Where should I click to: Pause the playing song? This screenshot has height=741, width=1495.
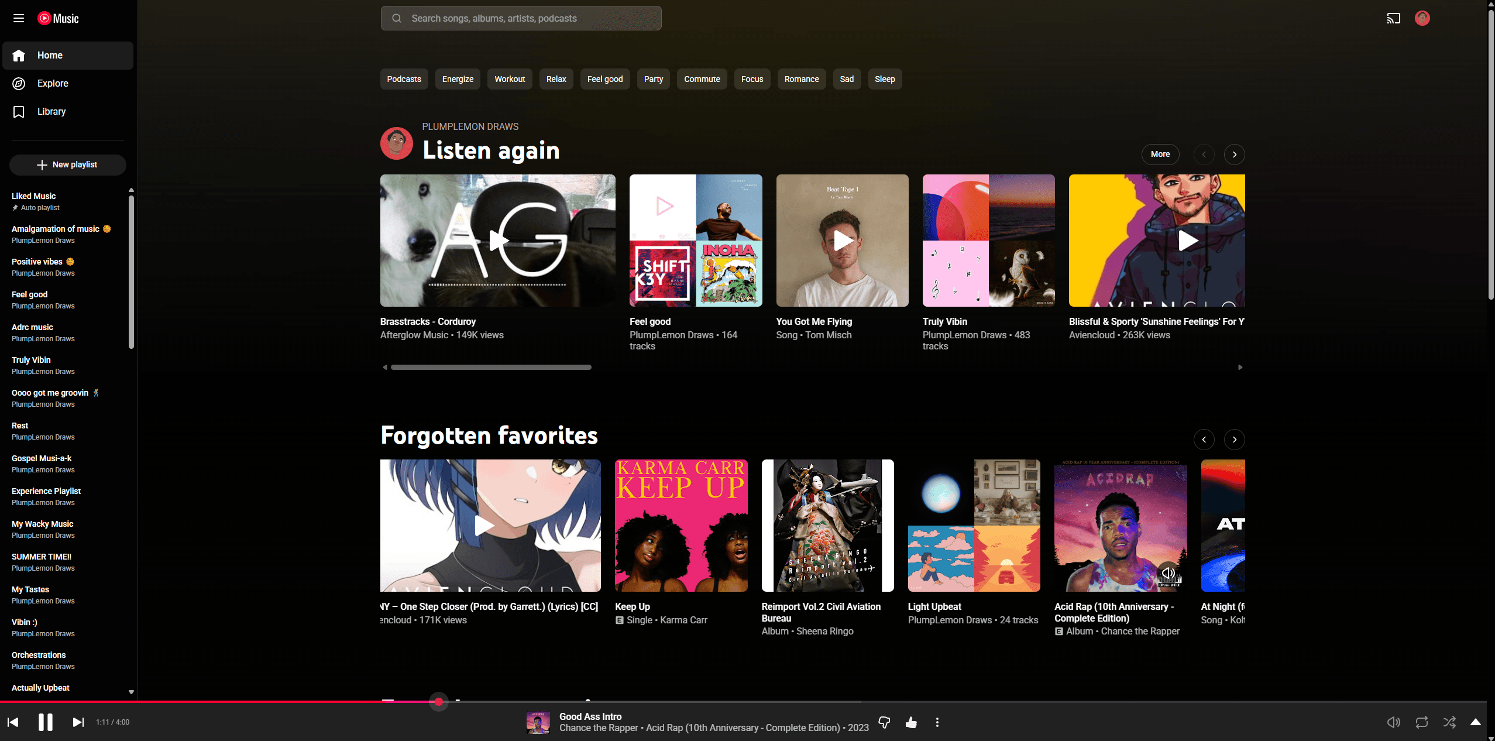coord(45,722)
